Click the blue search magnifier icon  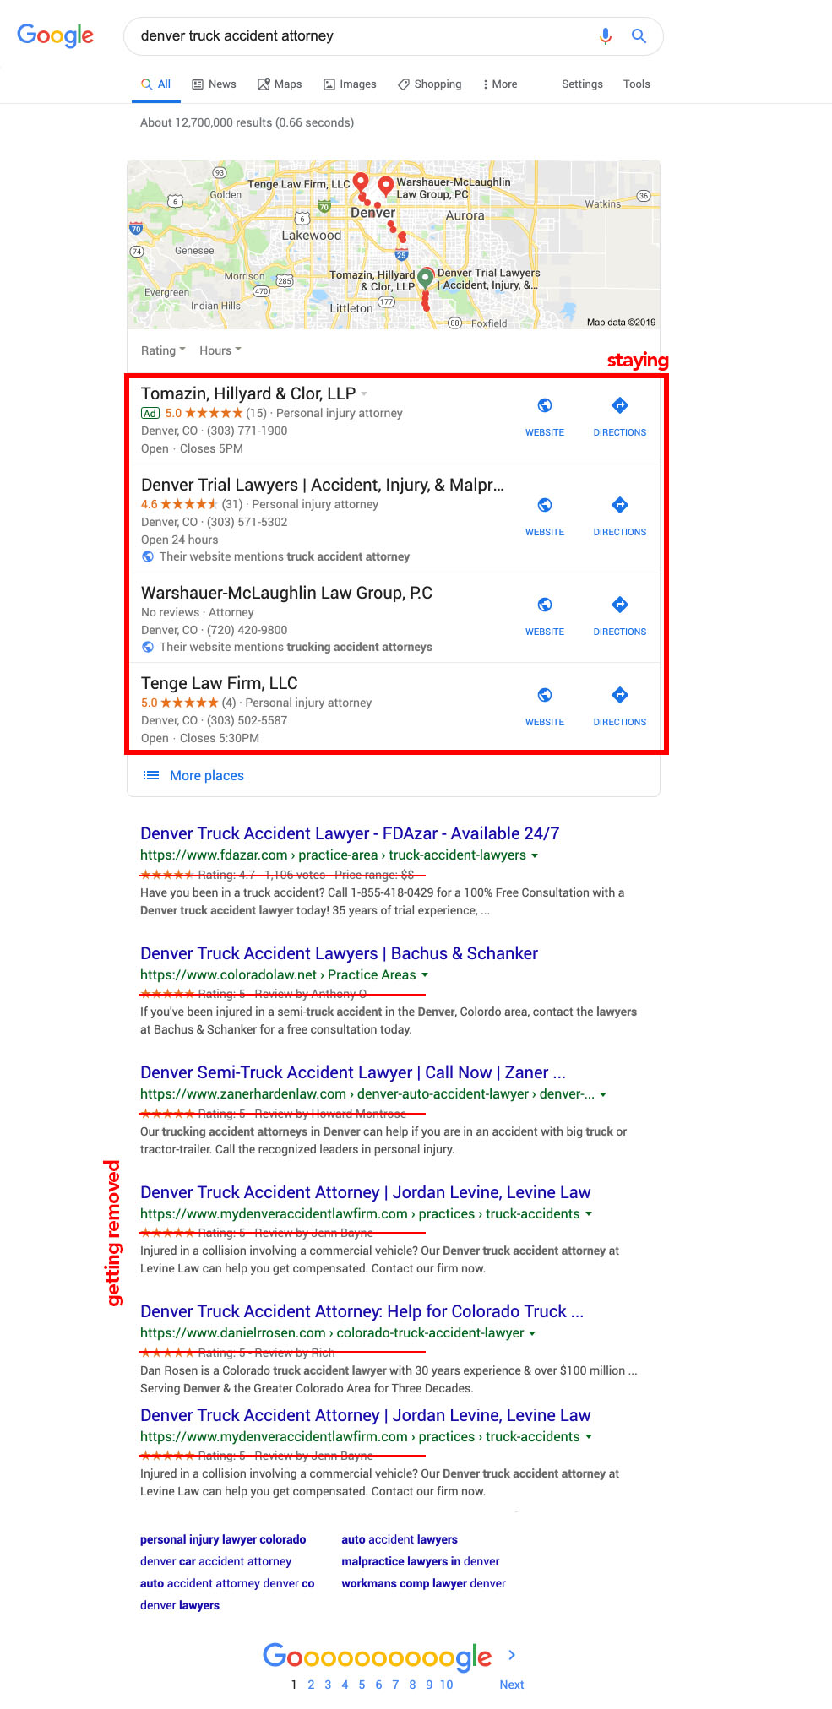point(639,36)
